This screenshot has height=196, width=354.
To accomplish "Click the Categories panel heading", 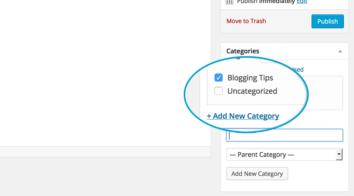I will 243,51.
